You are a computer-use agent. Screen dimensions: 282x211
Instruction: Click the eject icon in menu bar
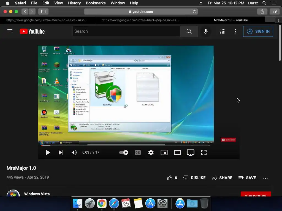(201, 3)
